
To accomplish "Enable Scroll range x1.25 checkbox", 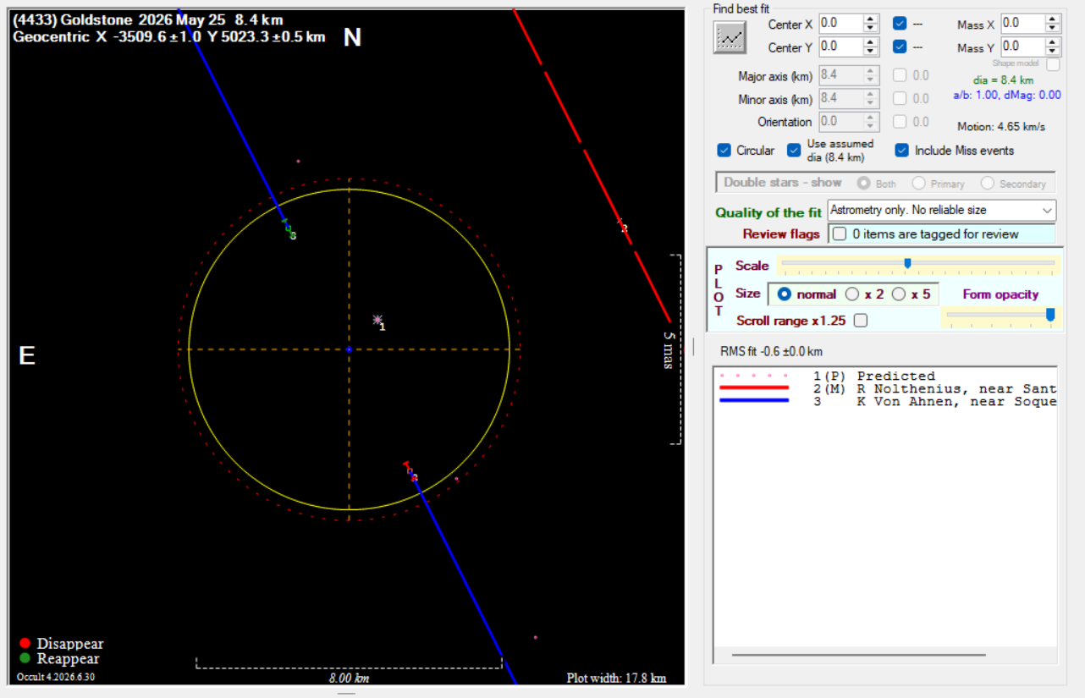I will [861, 321].
